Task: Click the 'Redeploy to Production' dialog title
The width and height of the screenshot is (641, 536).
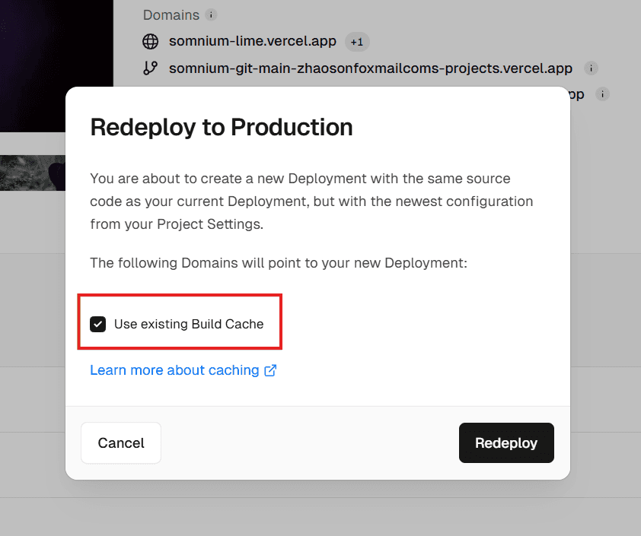Action: click(x=222, y=127)
